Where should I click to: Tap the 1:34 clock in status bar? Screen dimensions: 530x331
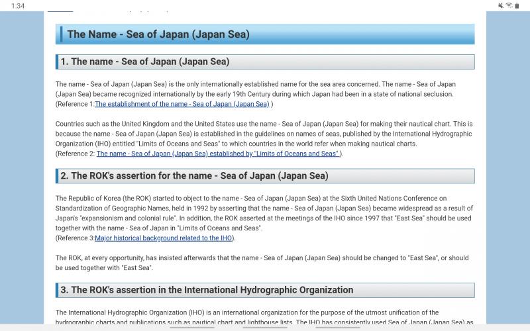click(18, 5)
